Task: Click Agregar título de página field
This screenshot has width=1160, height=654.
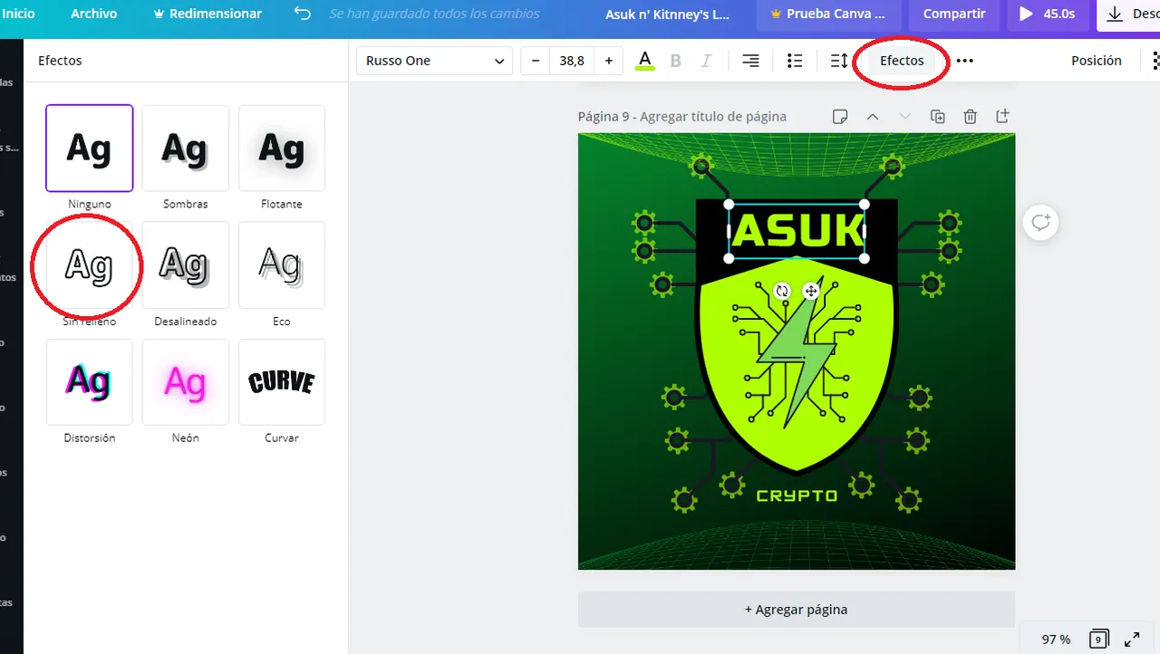Action: click(713, 117)
